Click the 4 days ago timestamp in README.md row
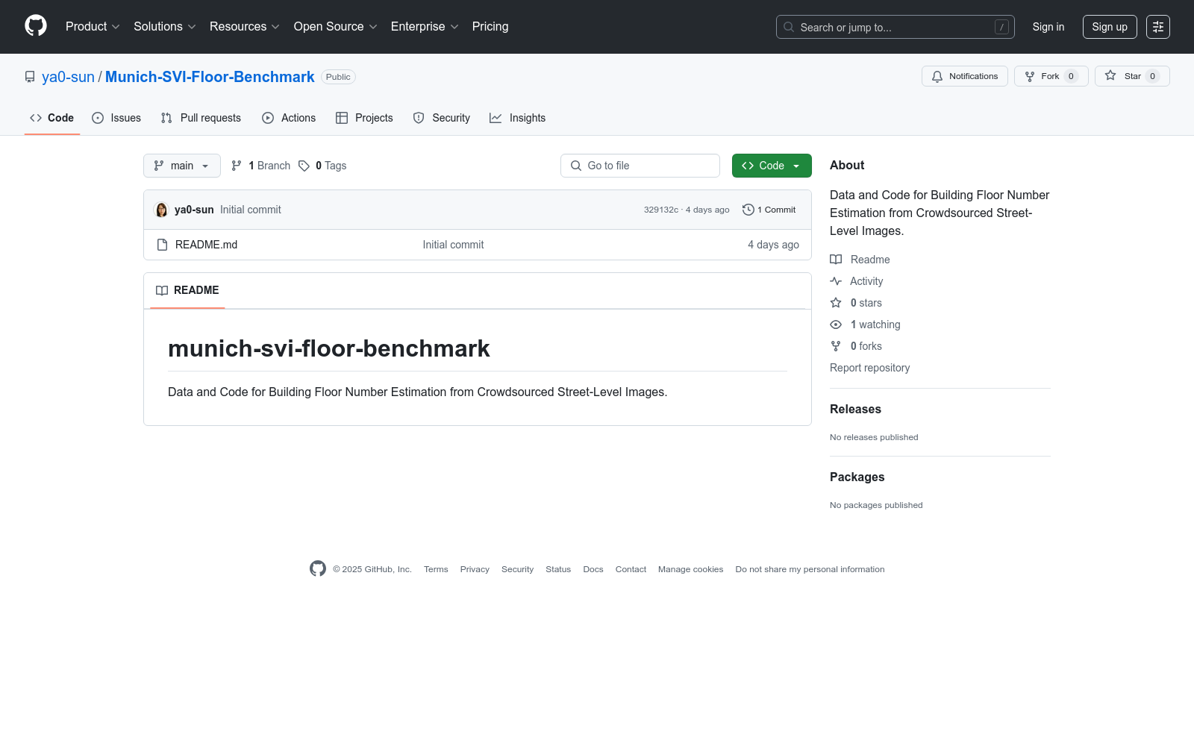Screen dimensions: 1194x746 [773, 245]
